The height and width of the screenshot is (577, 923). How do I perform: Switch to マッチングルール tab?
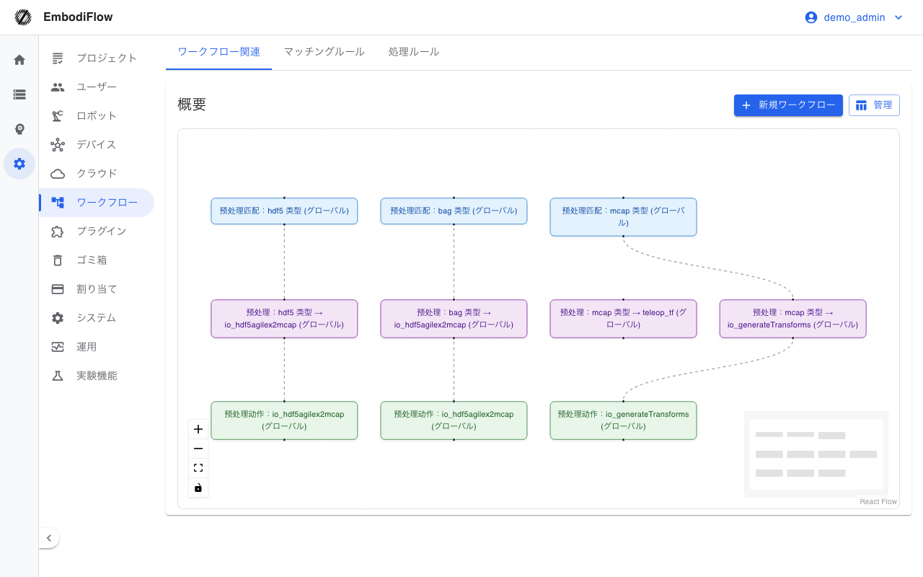point(324,52)
